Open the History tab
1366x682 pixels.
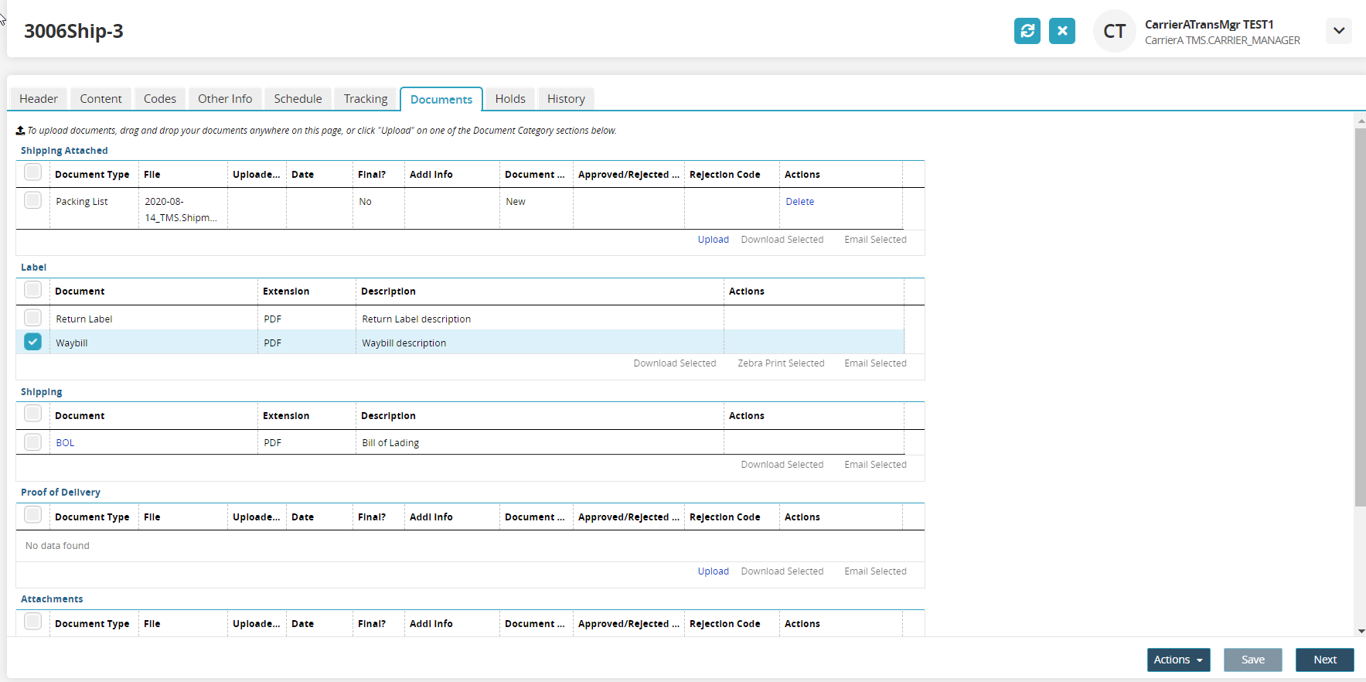[x=566, y=99]
